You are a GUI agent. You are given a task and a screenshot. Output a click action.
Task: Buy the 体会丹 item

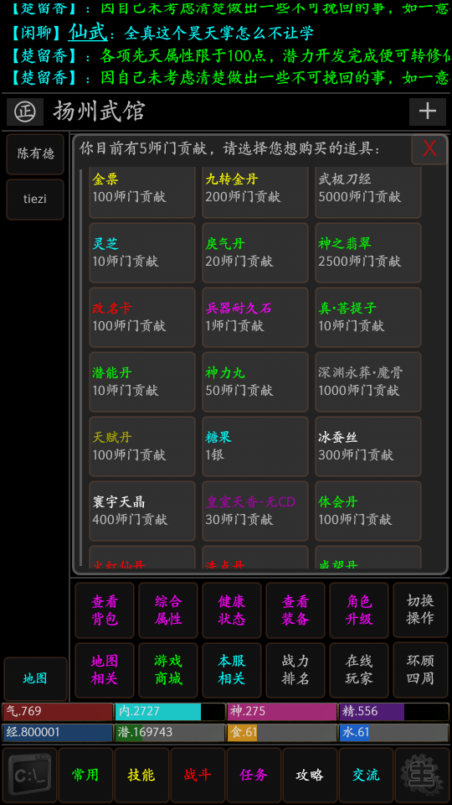368,511
